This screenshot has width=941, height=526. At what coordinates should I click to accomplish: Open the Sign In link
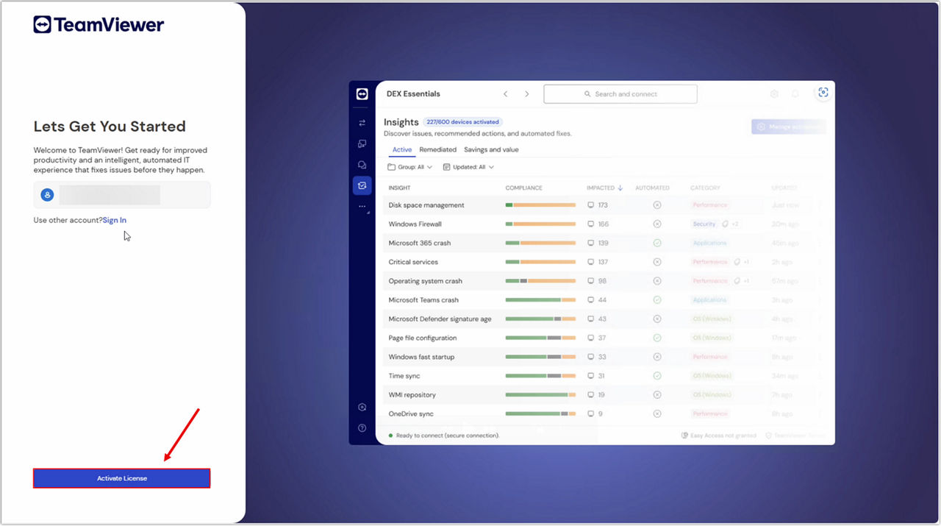point(115,220)
